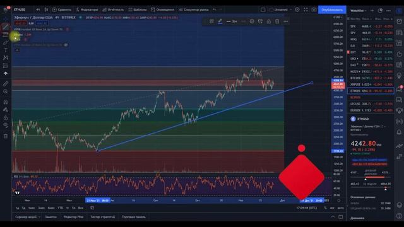The height and width of the screenshot is (227, 404).
Task: Open the Watchlist three-dots menu
Action: tap(389, 11)
